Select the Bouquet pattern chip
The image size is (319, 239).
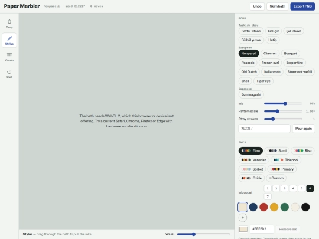290,53
